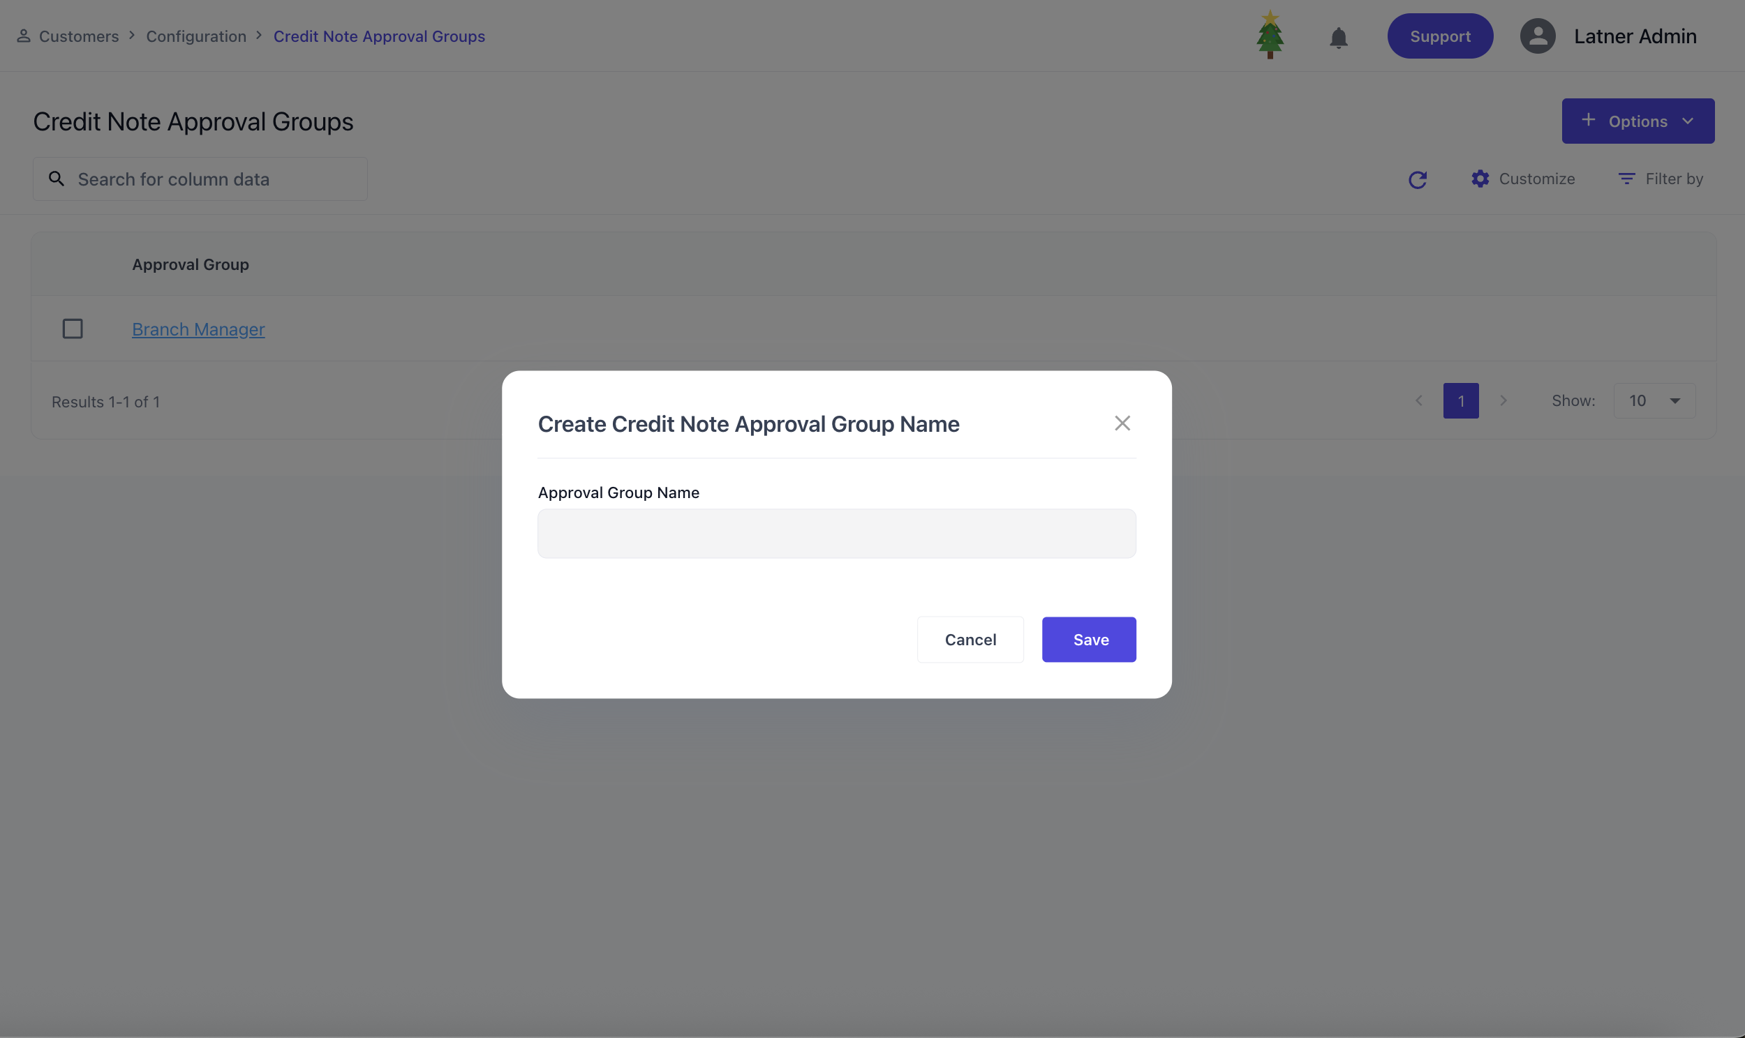This screenshot has height=1038, width=1745.
Task: Click the Christmas tree icon
Action: point(1269,36)
